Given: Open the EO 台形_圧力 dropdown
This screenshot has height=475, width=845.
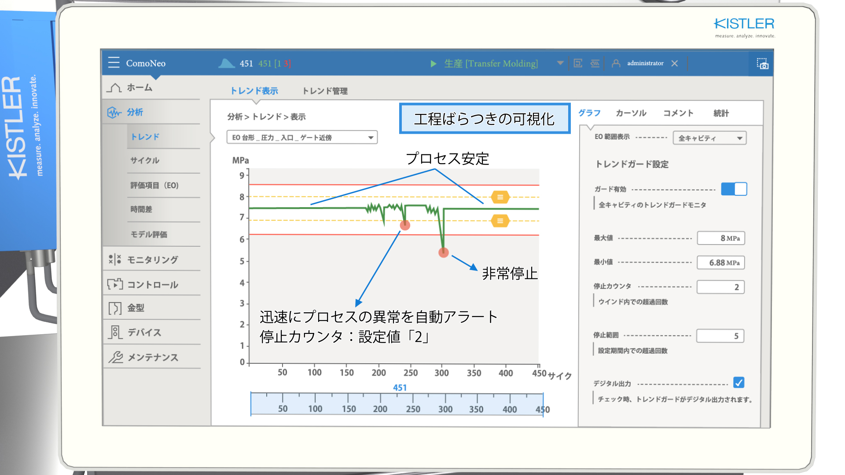Looking at the screenshot, I should click(x=302, y=137).
